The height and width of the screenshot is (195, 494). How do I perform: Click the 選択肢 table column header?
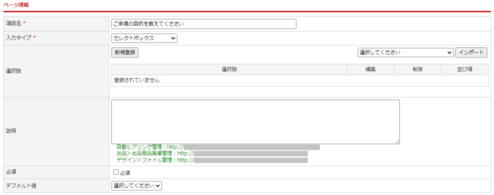[229, 70]
